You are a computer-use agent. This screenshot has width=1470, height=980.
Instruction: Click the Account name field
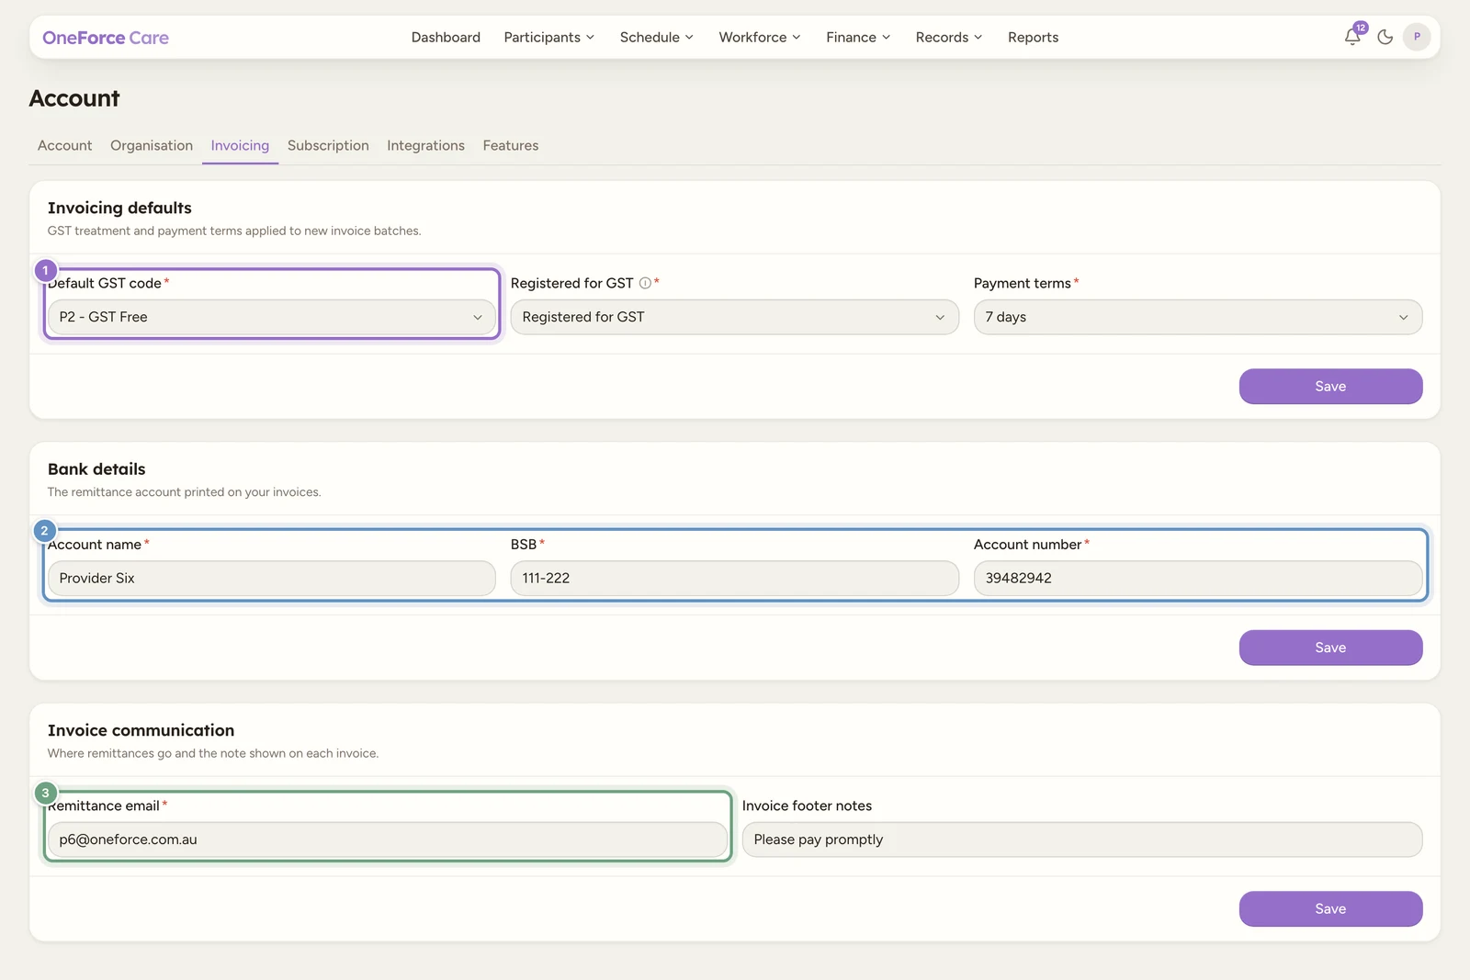pyautogui.click(x=272, y=579)
